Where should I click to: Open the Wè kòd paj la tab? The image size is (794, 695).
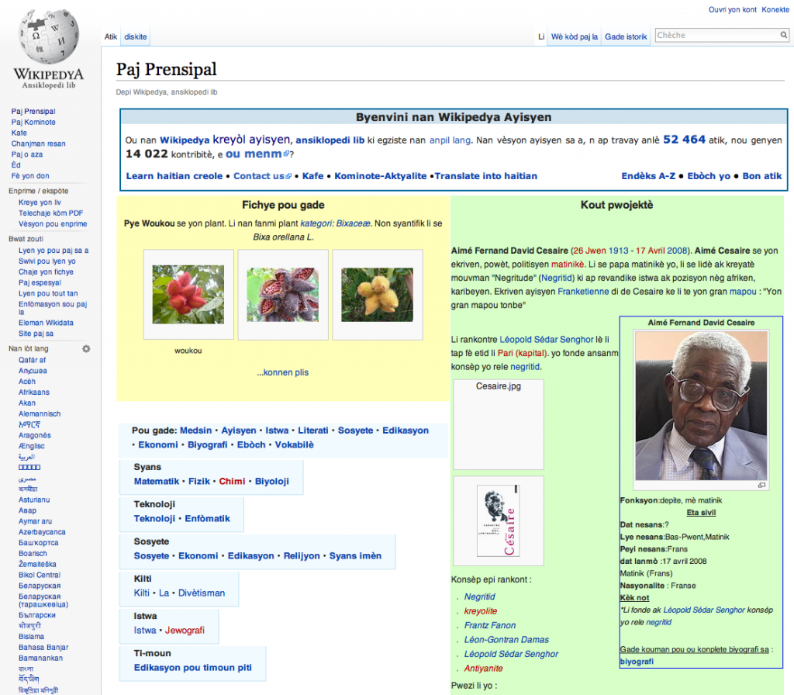tap(575, 37)
